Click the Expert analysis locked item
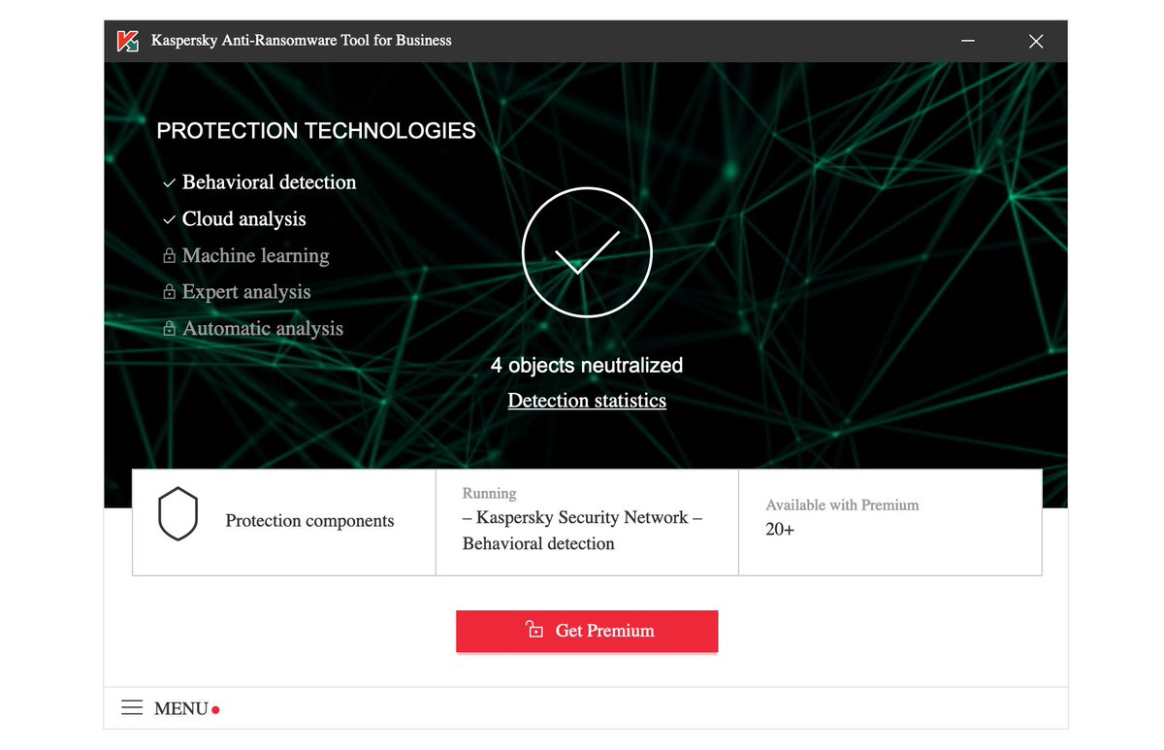 tap(246, 292)
